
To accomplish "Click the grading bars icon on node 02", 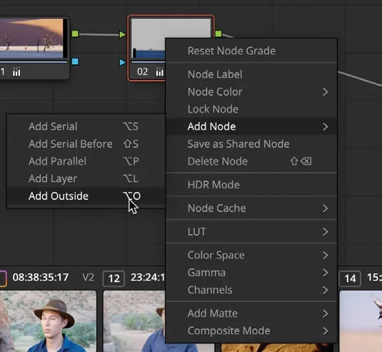I will pyautogui.click(x=160, y=71).
